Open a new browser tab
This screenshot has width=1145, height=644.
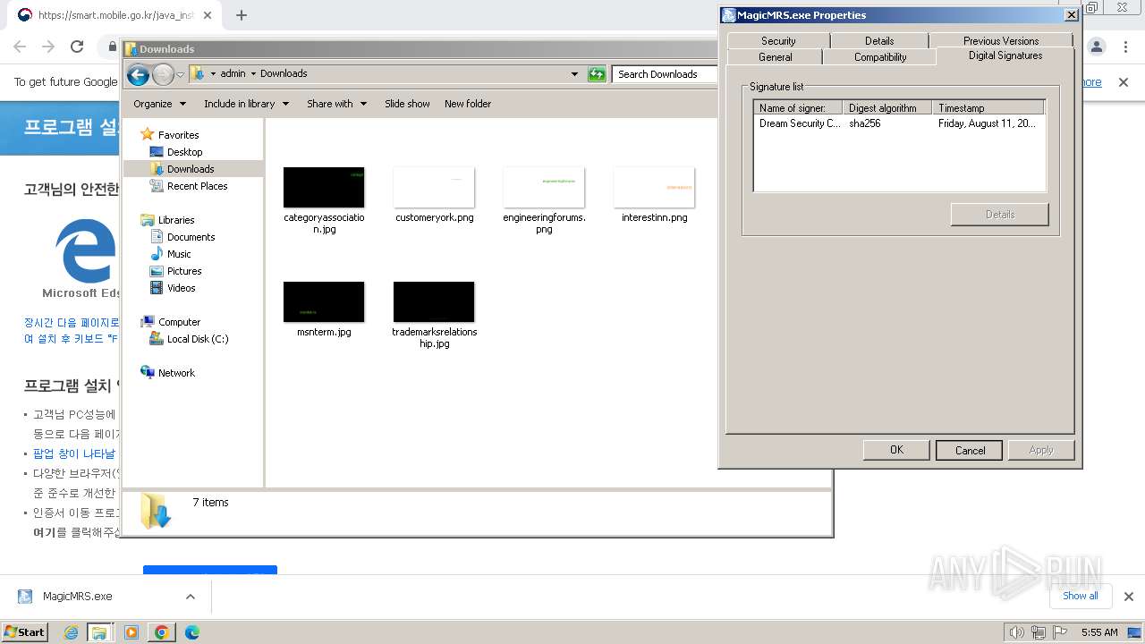(x=241, y=15)
